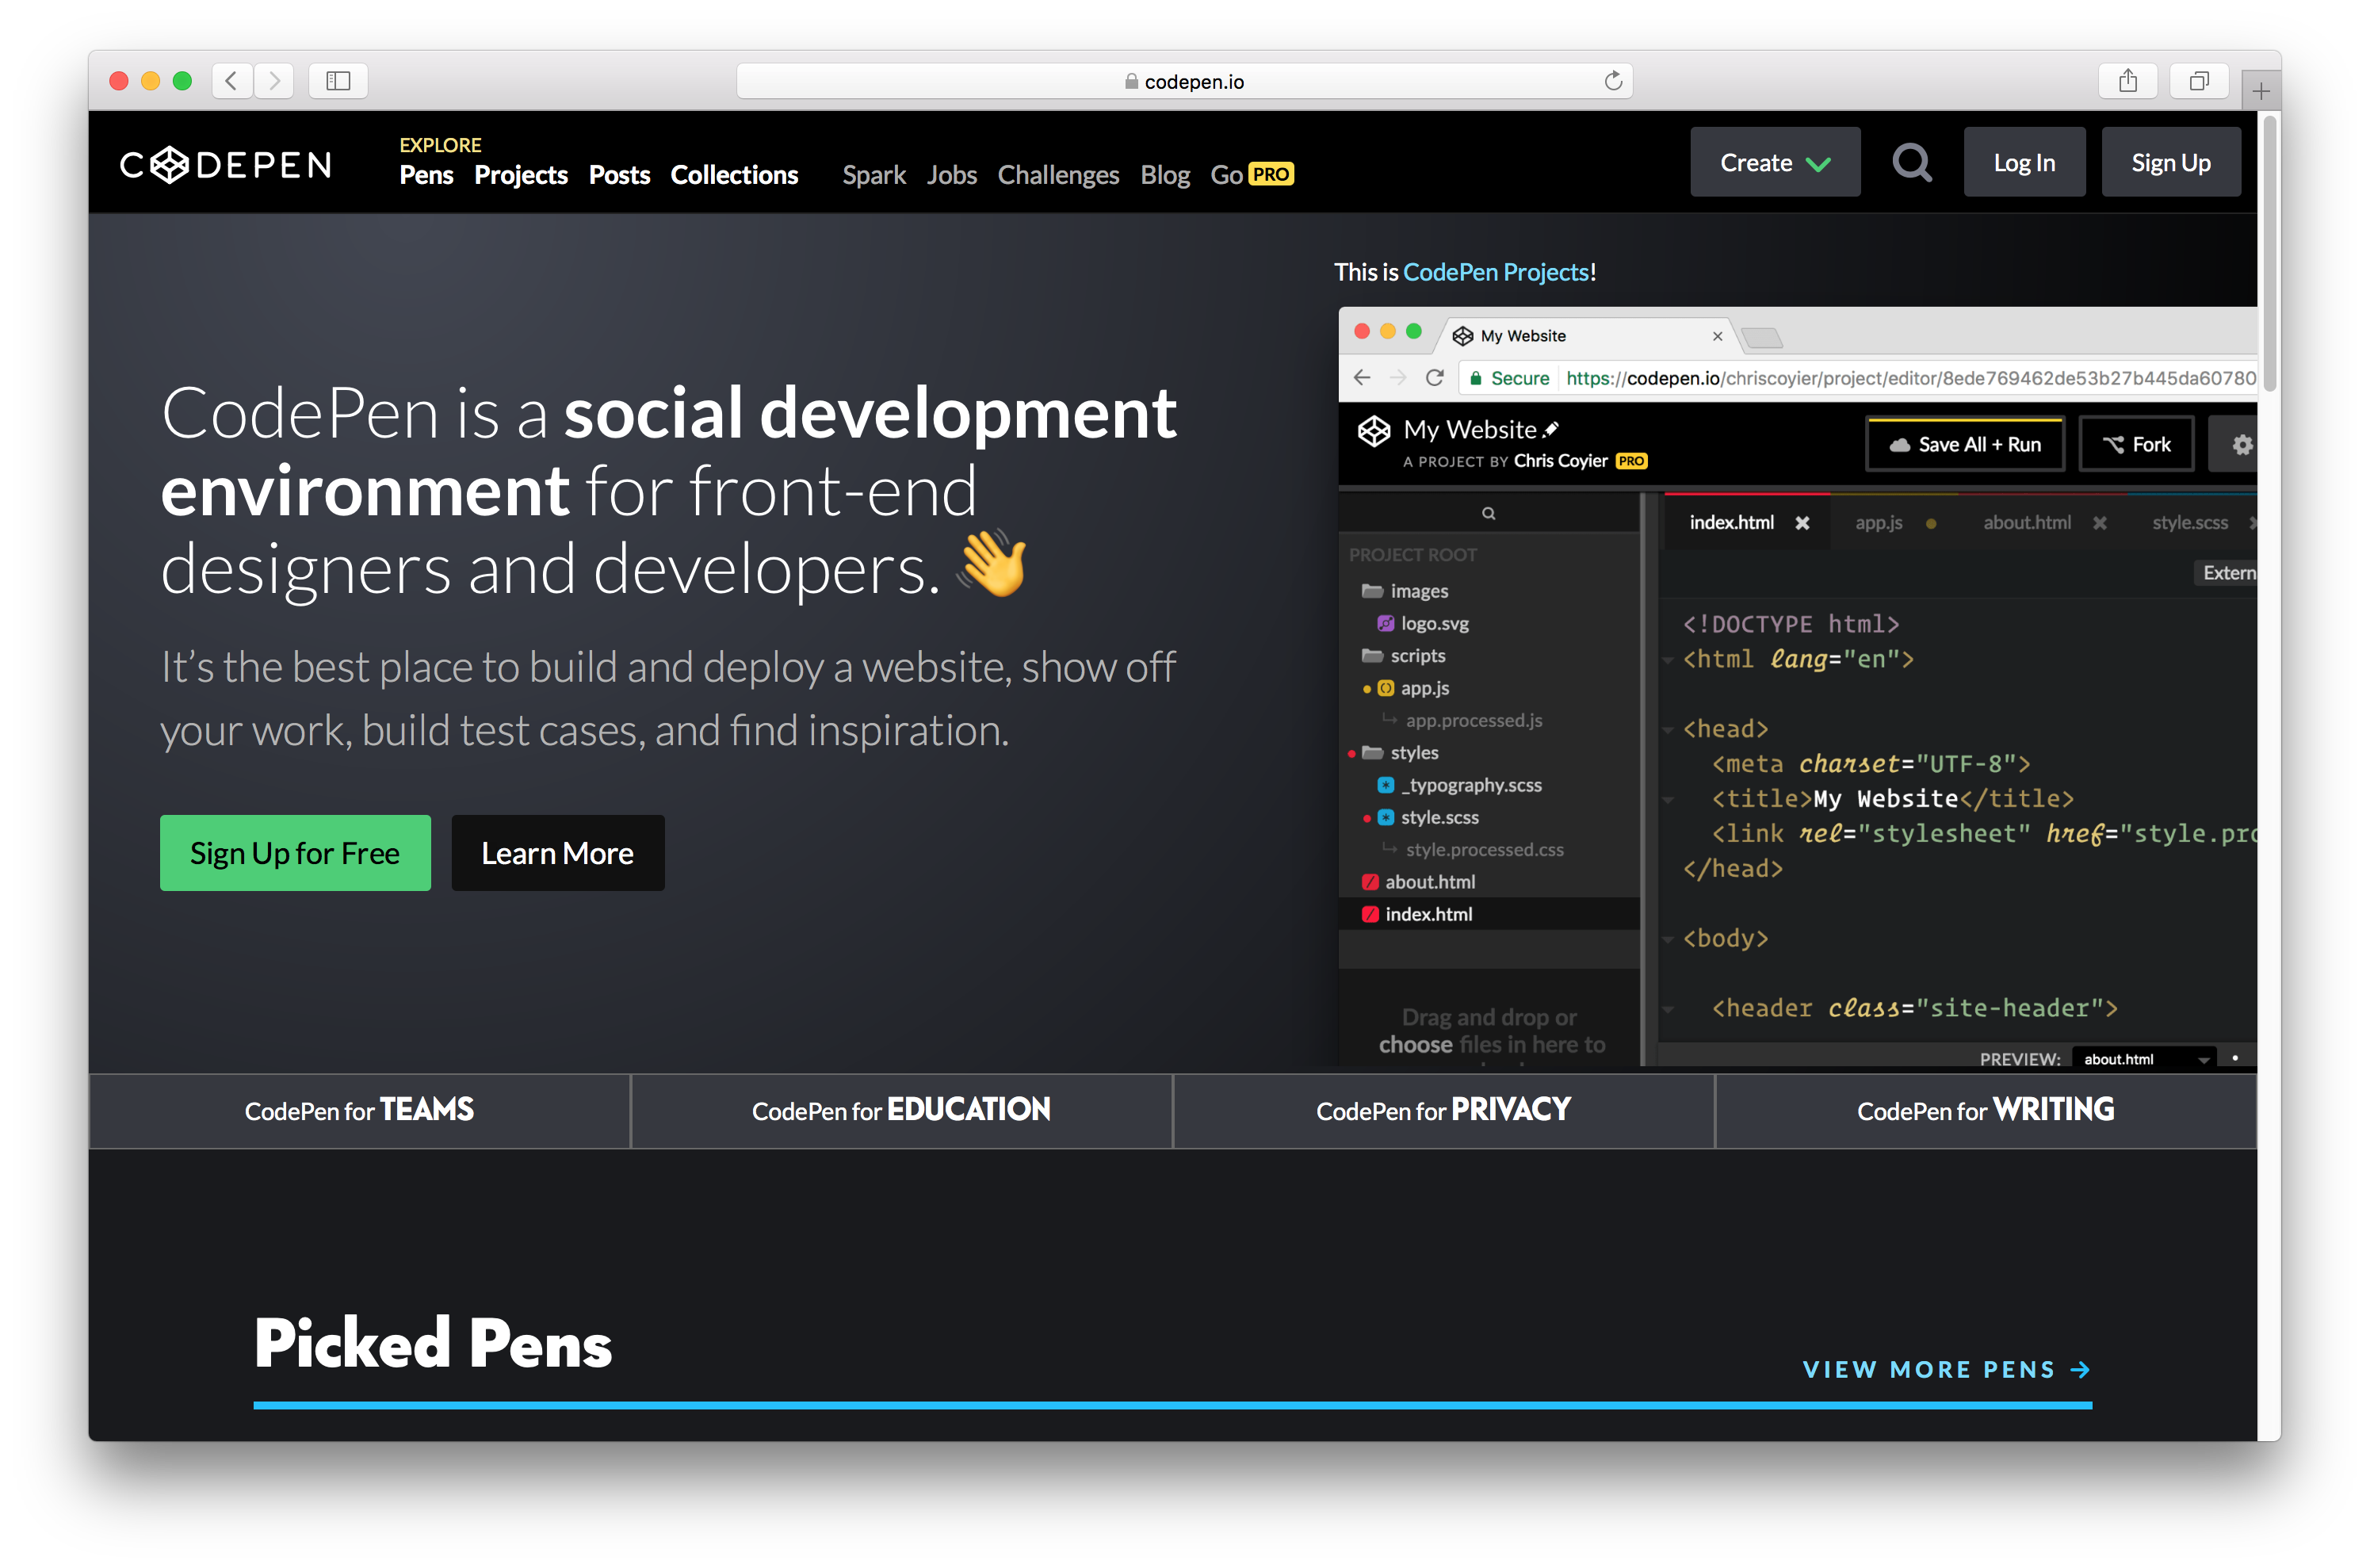2370x1568 pixels.
Task: Follow the View More Pens link
Action: click(1946, 1370)
